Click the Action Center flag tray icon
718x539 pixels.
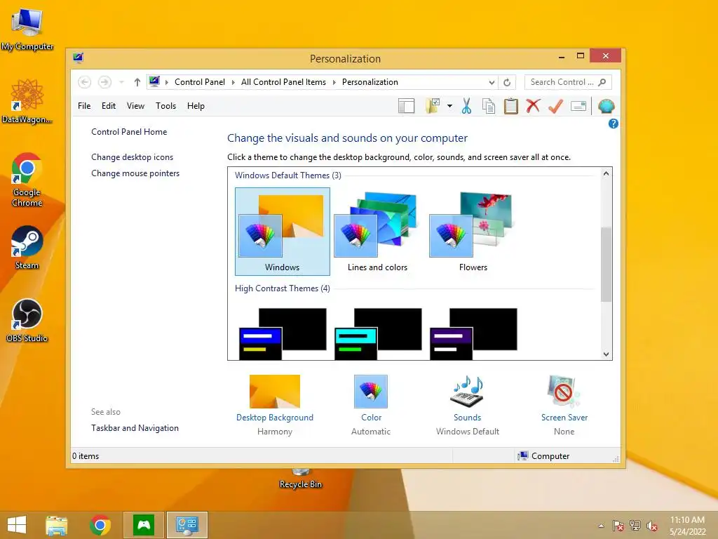(x=618, y=526)
